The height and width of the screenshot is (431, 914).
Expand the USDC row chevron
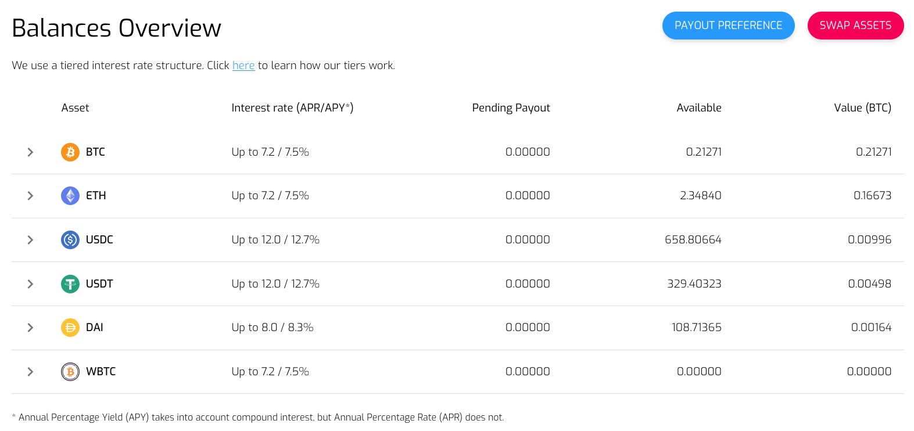tap(30, 240)
